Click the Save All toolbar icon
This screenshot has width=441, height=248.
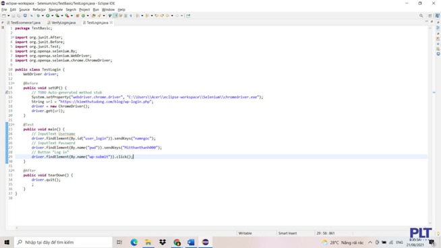click(19, 15)
